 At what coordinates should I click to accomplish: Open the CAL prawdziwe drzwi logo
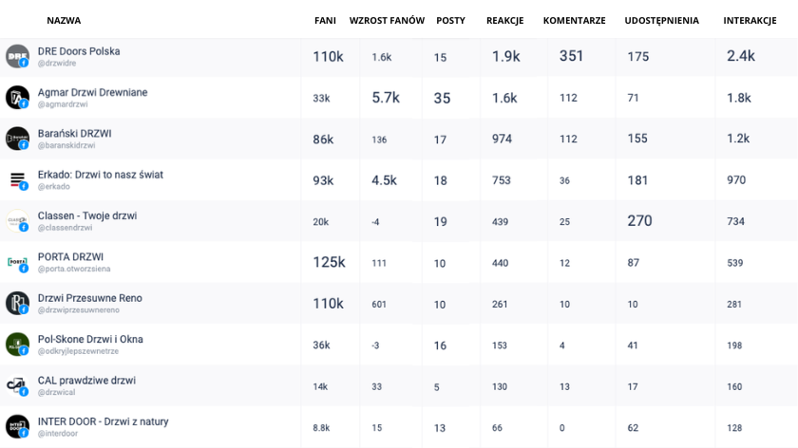(x=17, y=385)
